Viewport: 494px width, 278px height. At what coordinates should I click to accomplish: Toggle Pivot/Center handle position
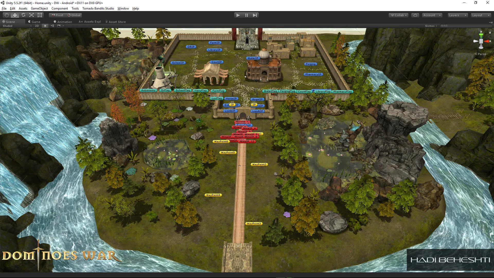[x=57, y=15]
